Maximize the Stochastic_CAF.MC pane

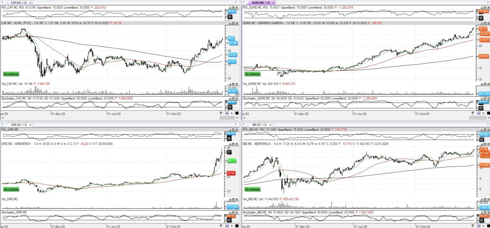234,99
